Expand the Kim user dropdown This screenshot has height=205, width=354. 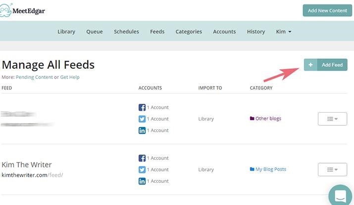pos(284,32)
